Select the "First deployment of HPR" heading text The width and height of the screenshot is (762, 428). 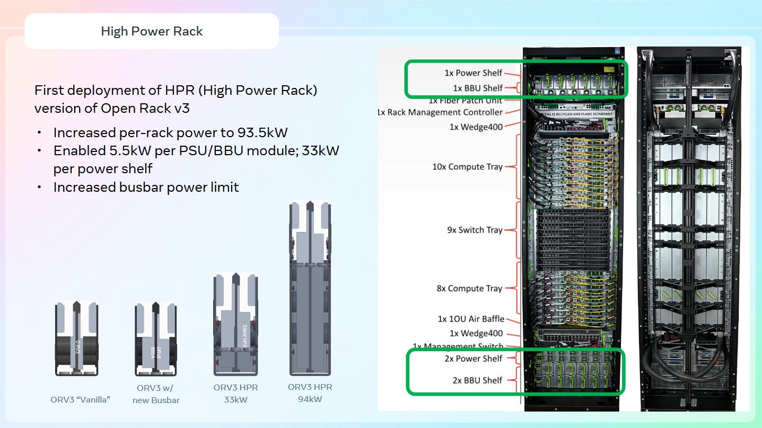(176, 99)
